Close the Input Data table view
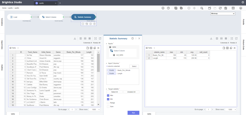The height and width of the screenshot is (115, 246). tap(98, 48)
